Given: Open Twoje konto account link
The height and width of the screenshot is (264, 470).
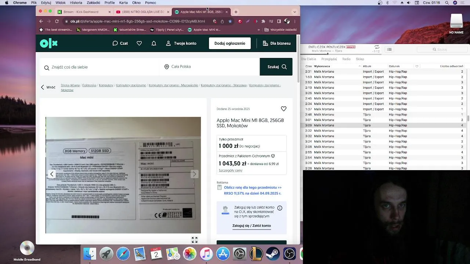Looking at the screenshot, I should point(181,43).
